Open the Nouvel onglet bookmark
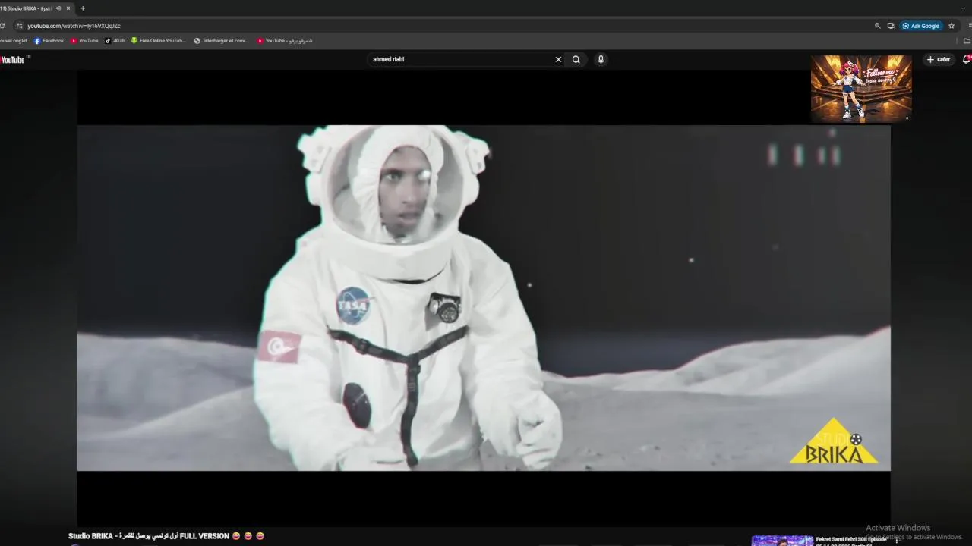972x546 pixels. tap(13, 41)
